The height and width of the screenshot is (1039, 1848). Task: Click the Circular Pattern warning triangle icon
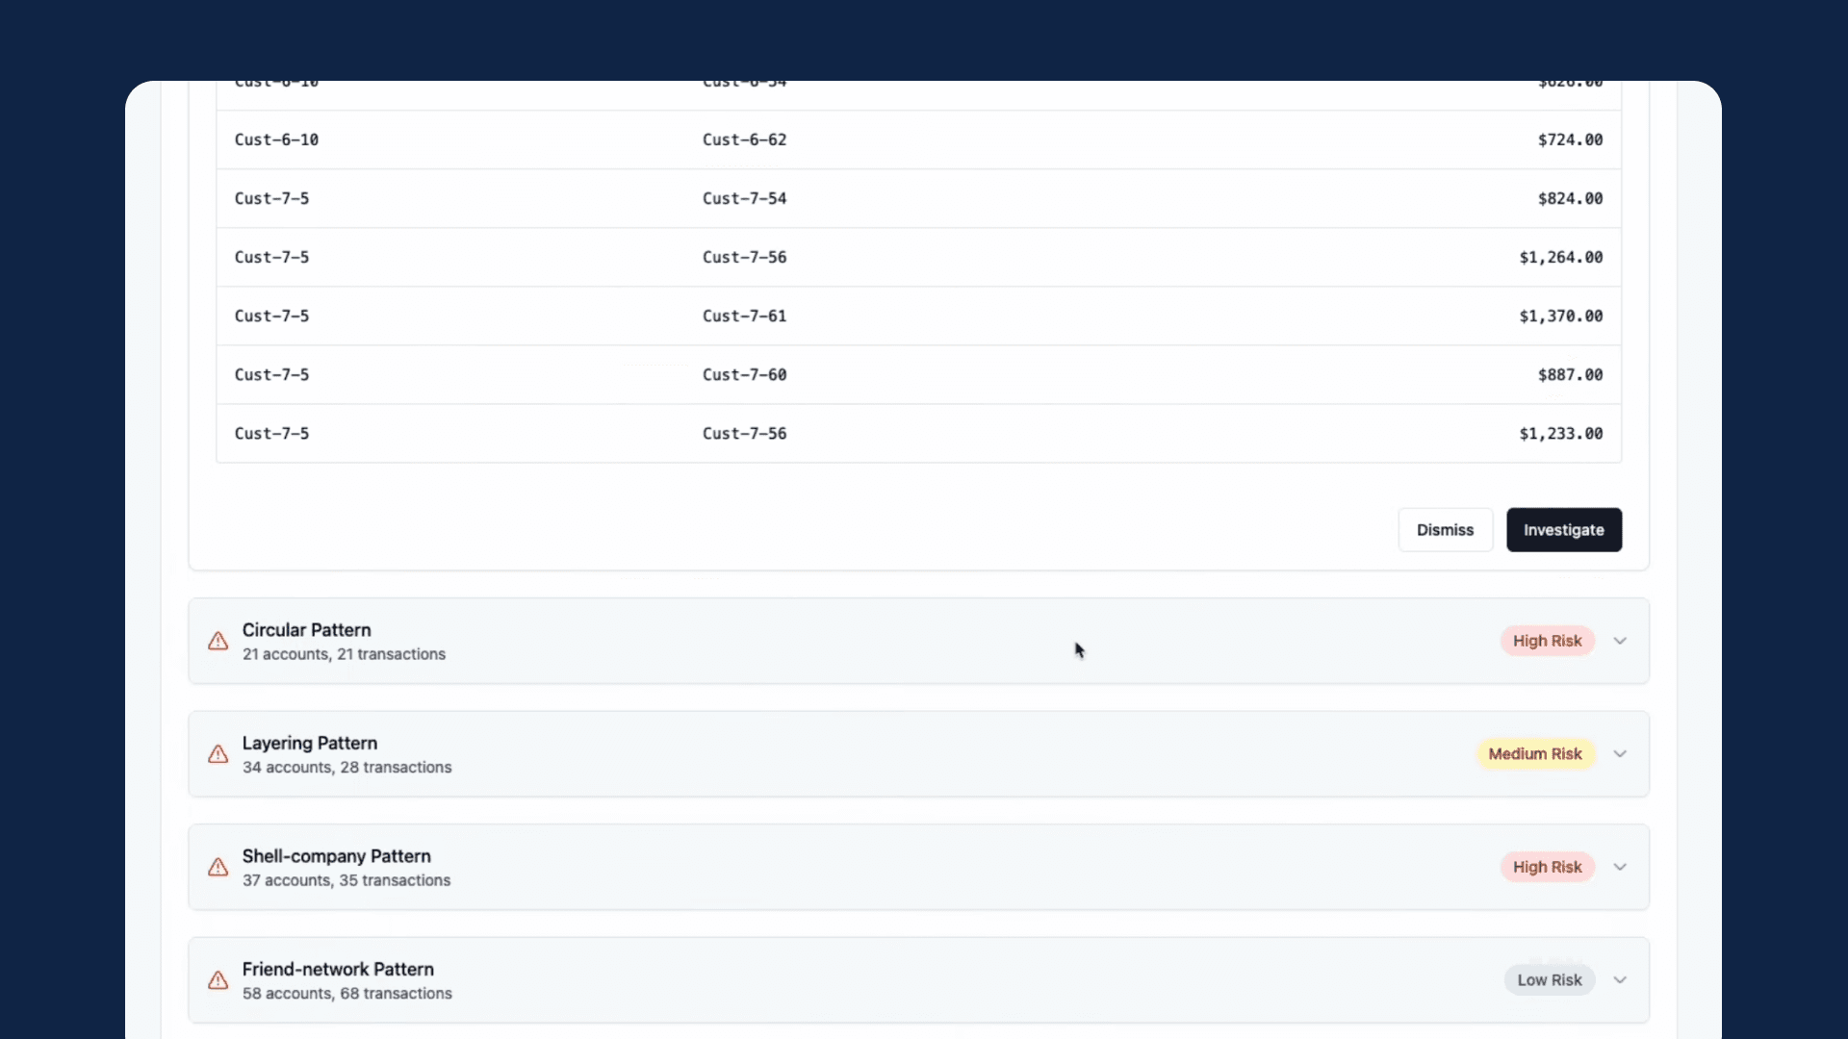click(218, 642)
